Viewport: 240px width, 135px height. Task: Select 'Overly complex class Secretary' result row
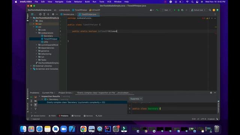pyautogui.click(x=82, y=102)
